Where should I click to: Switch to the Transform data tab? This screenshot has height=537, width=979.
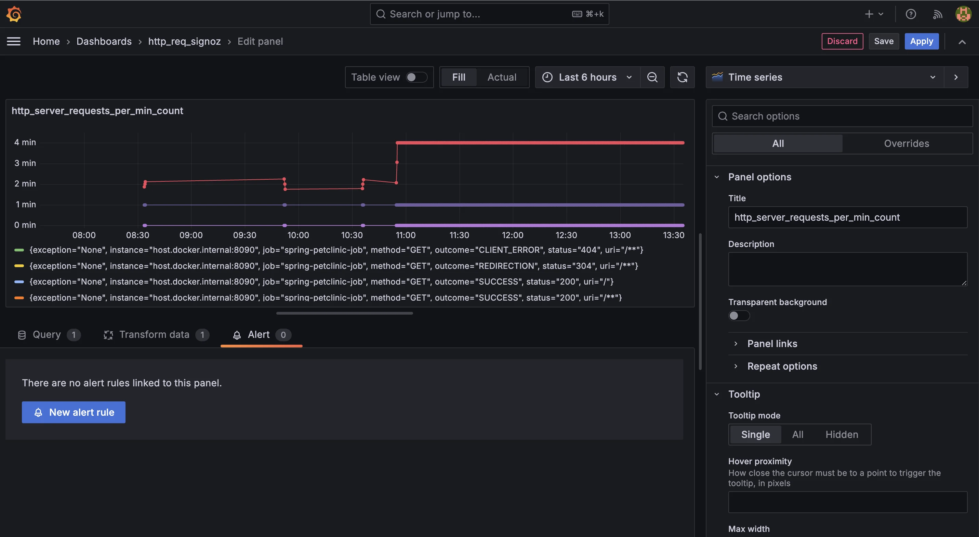tap(156, 335)
